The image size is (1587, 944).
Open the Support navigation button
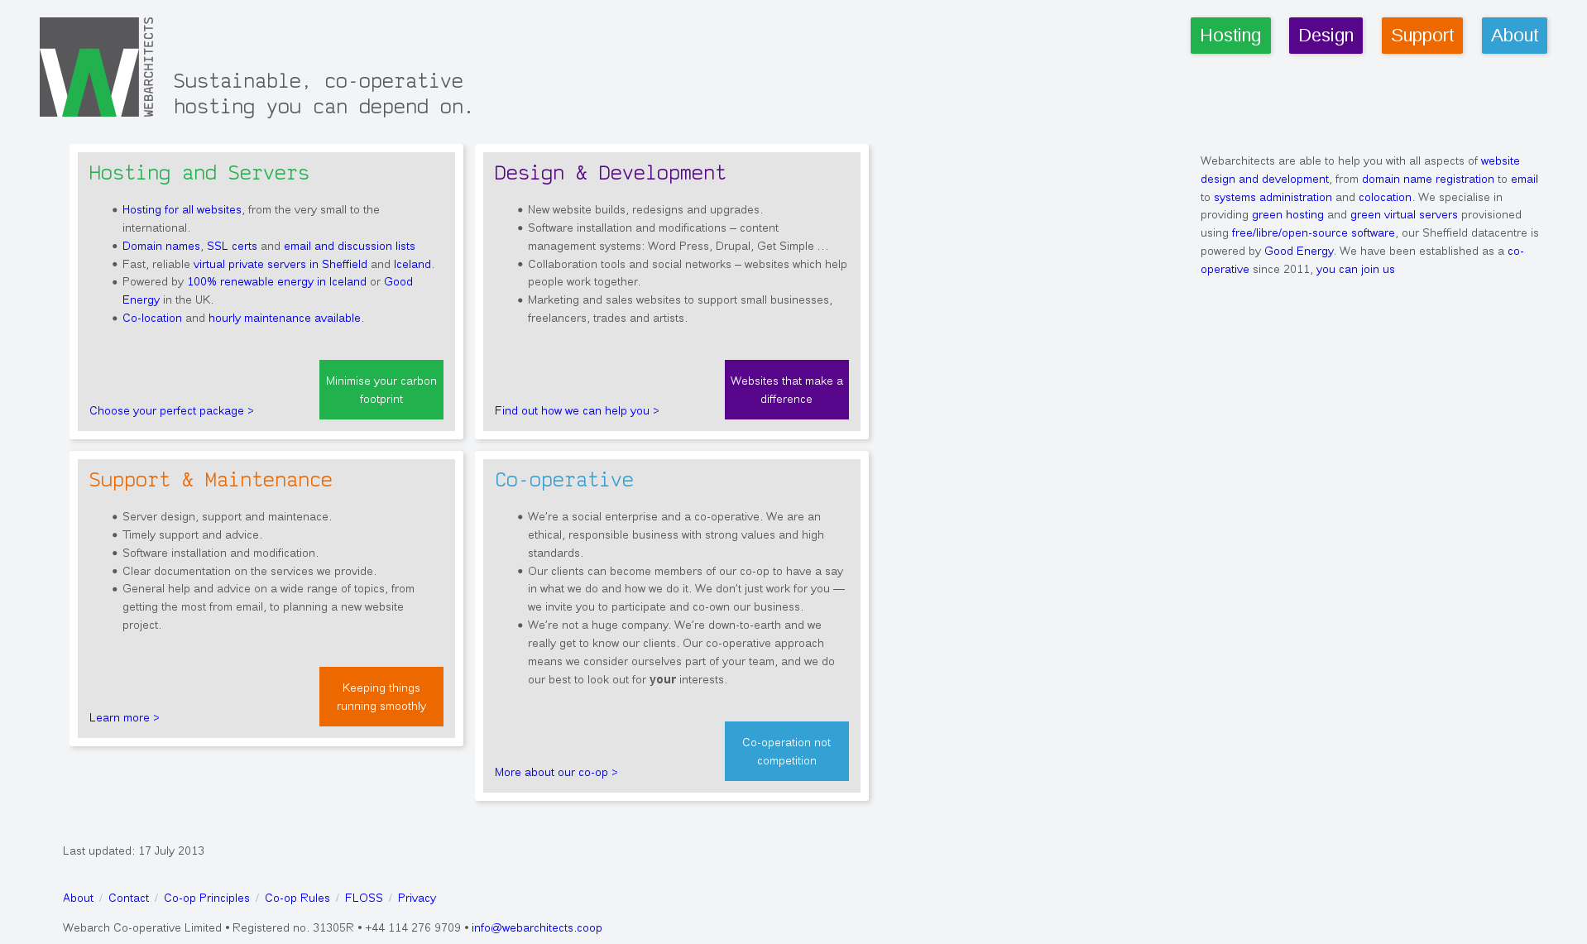coord(1422,36)
